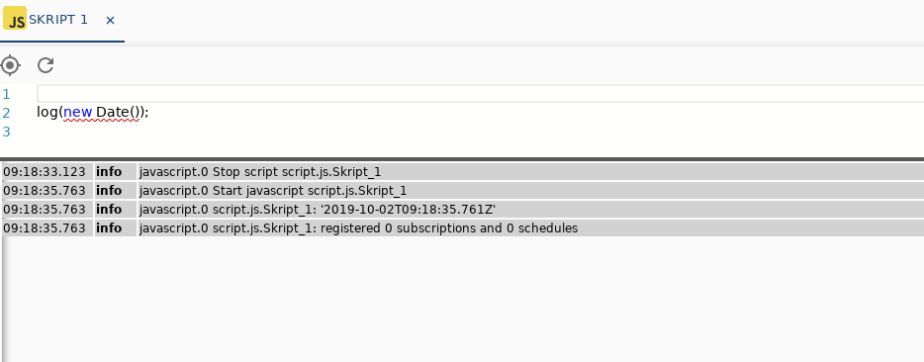
Task: Click the 09:18:33.123 timestamp cell
Action: 47,172
